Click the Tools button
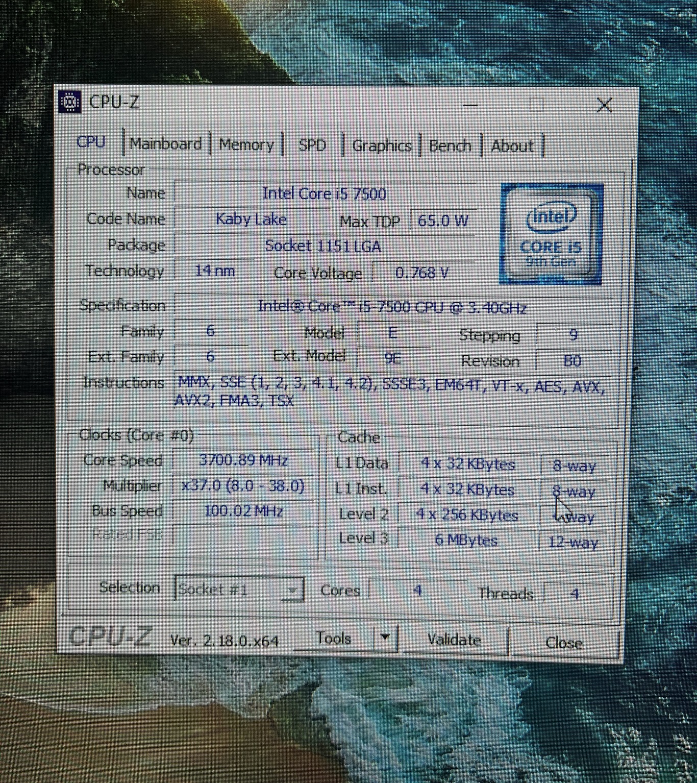The image size is (697, 783). (x=333, y=638)
